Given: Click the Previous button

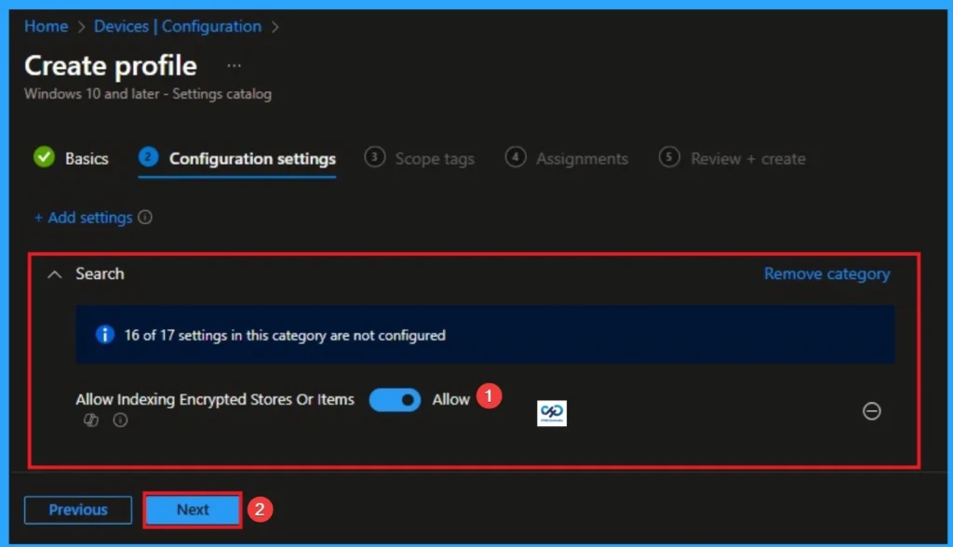Looking at the screenshot, I should tap(77, 510).
